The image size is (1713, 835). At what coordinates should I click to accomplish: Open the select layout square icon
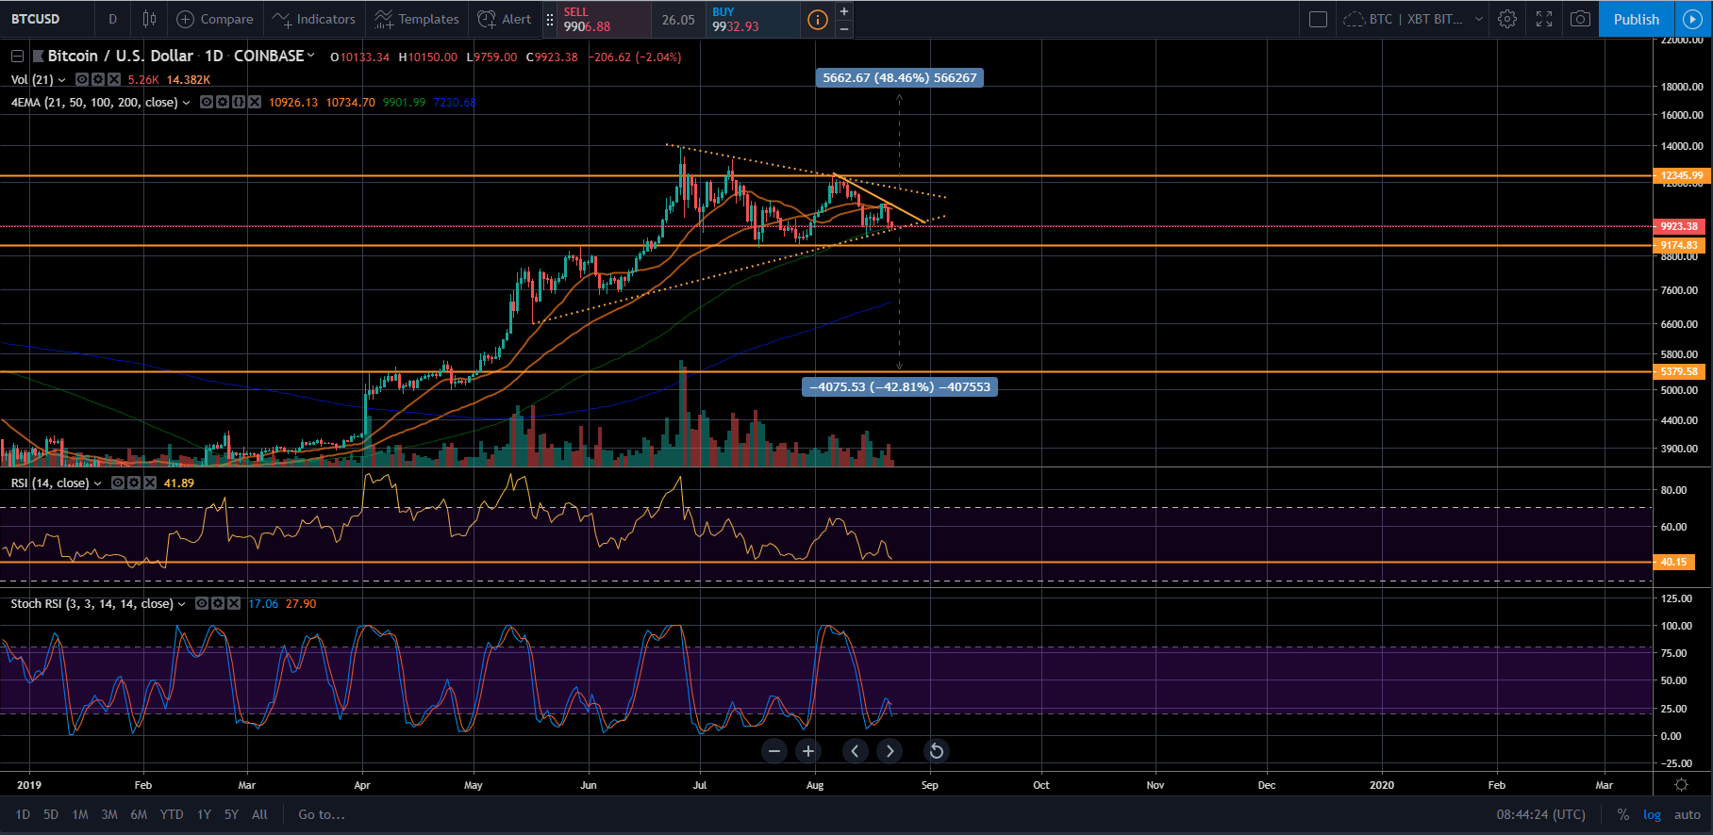pyautogui.click(x=1319, y=19)
